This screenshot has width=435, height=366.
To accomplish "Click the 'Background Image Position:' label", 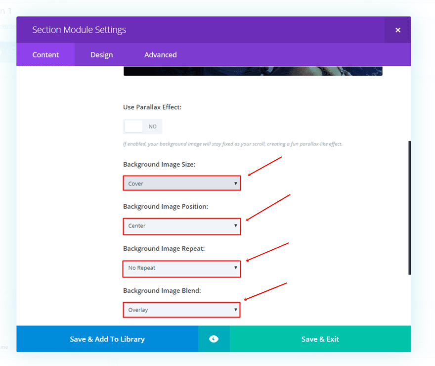I will 166,207.
